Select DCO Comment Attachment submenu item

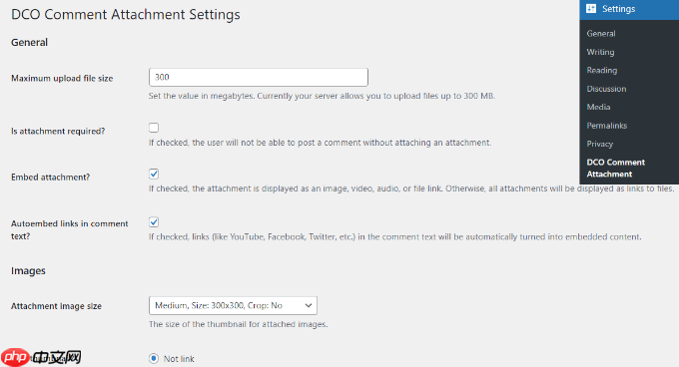click(x=615, y=169)
